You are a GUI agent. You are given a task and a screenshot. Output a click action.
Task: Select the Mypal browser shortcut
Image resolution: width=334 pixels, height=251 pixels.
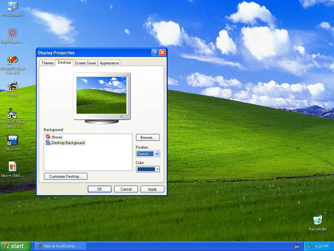tap(12, 89)
